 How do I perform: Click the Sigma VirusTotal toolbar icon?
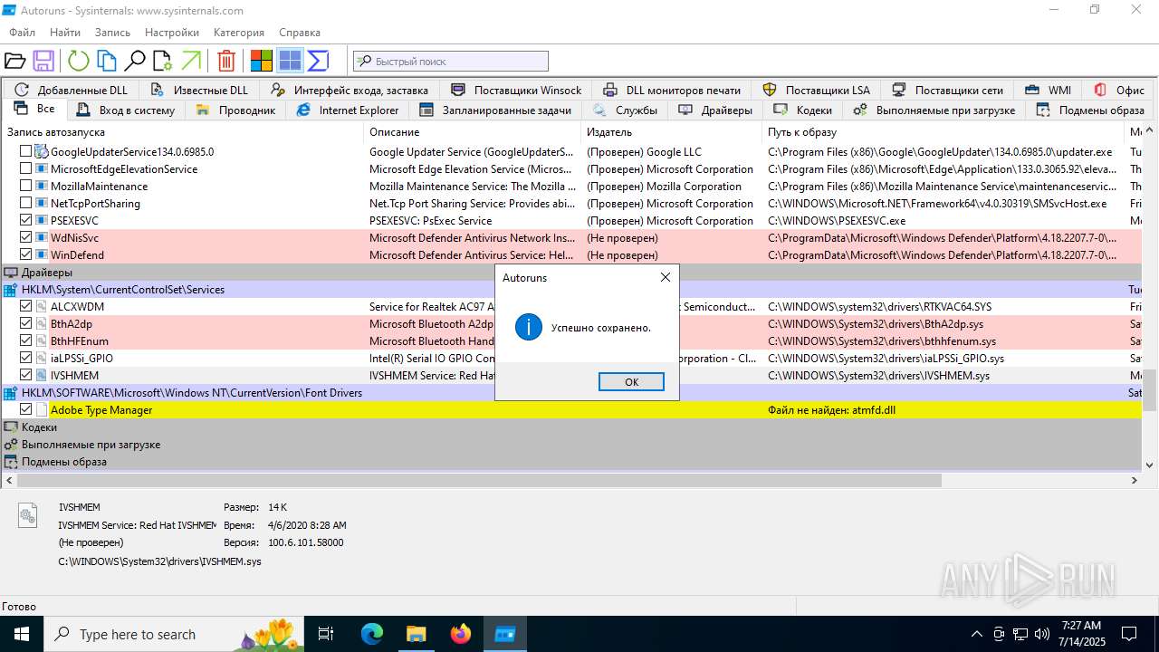(318, 61)
